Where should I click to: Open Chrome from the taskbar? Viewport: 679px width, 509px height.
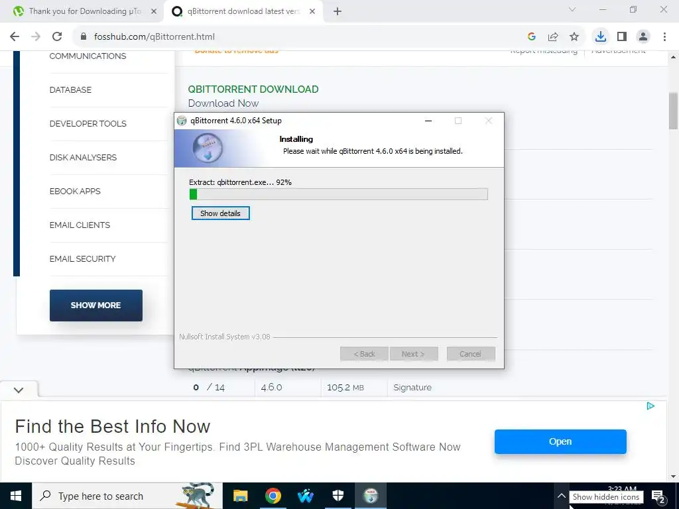coord(273,496)
